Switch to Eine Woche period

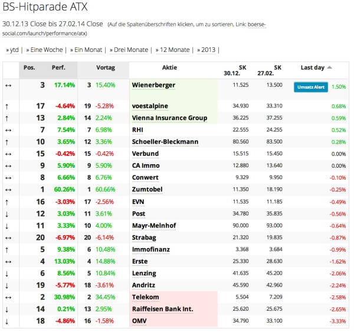point(47,50)
